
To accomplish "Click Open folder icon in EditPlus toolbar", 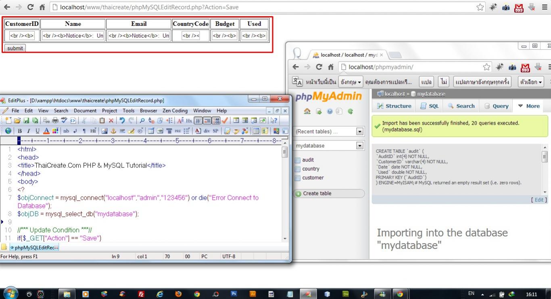I will 17,120.
